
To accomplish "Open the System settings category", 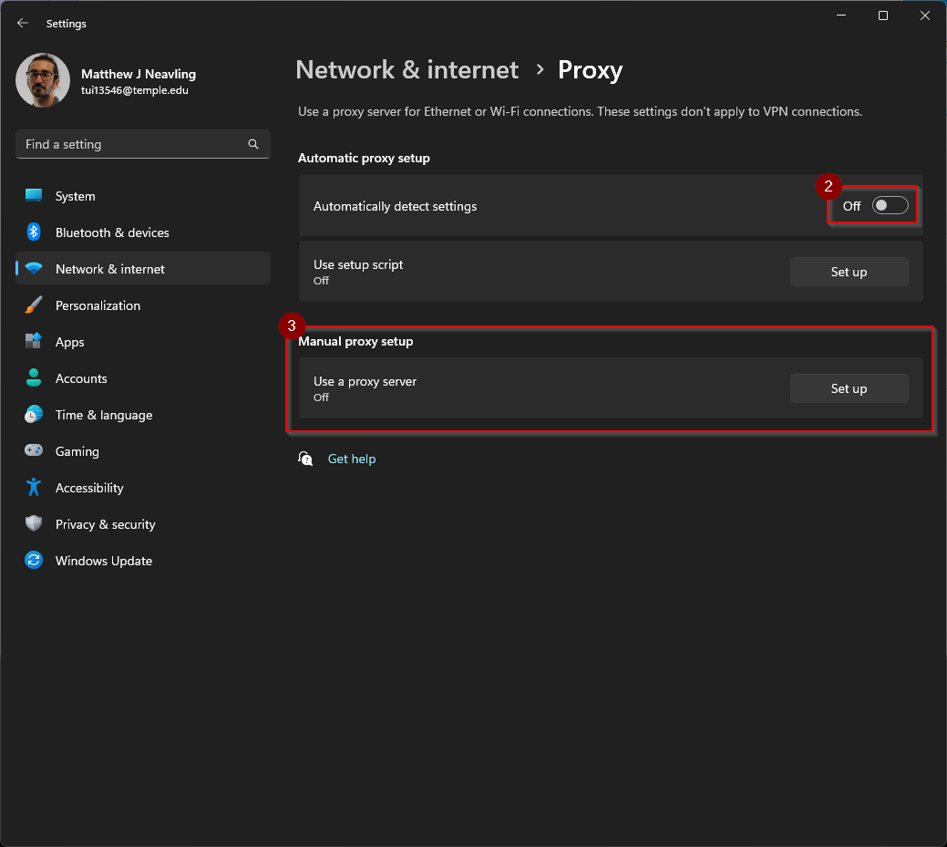I will tap(142, 196).
